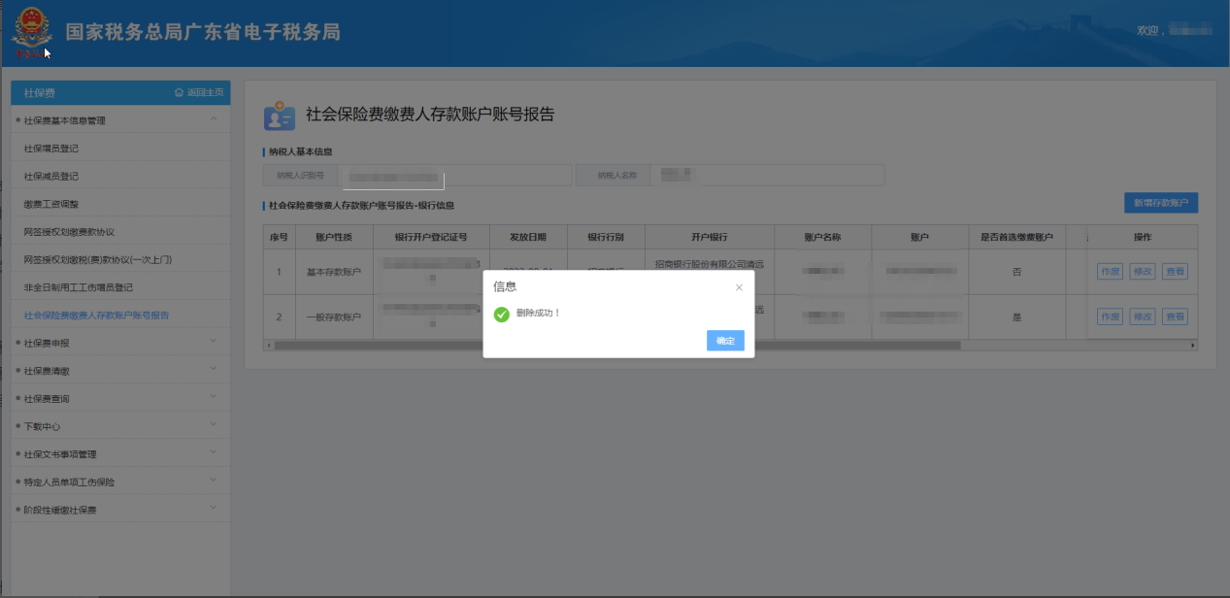1230x598 pixels.
Task: Open the 缴费工资调整 menu item
Action: point(50,204)
